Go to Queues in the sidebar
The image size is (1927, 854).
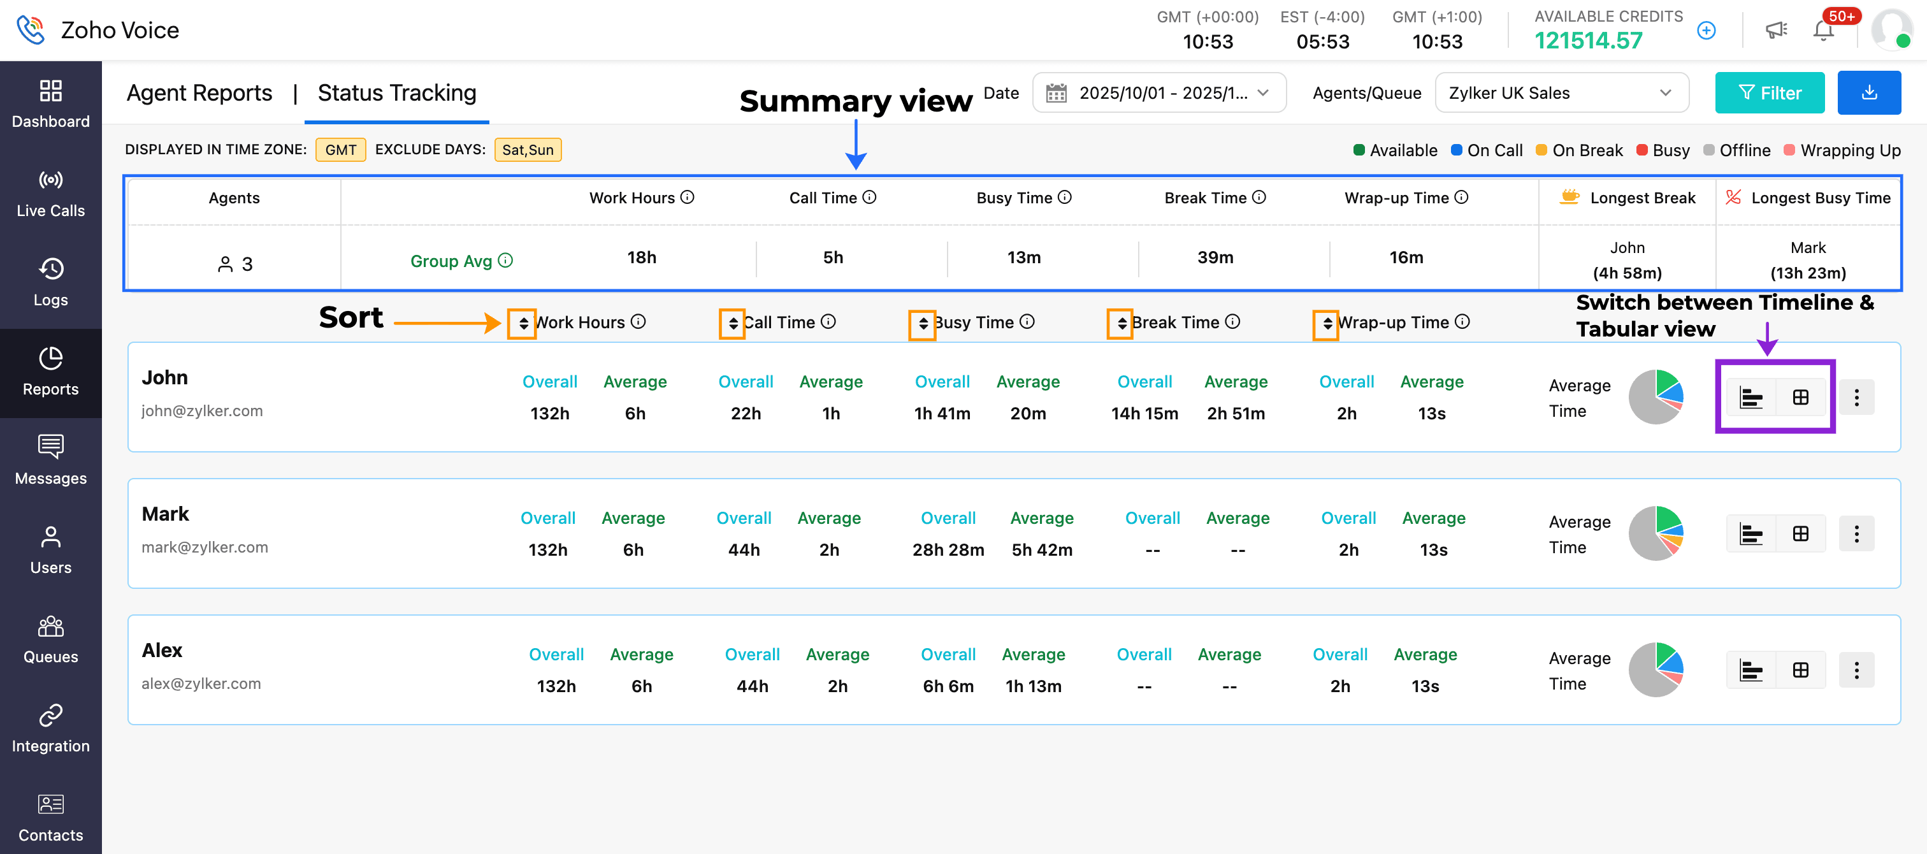(x=50, y=640)
